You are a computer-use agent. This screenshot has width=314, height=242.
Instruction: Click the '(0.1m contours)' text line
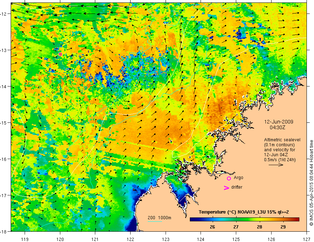[x=279, y=145]
